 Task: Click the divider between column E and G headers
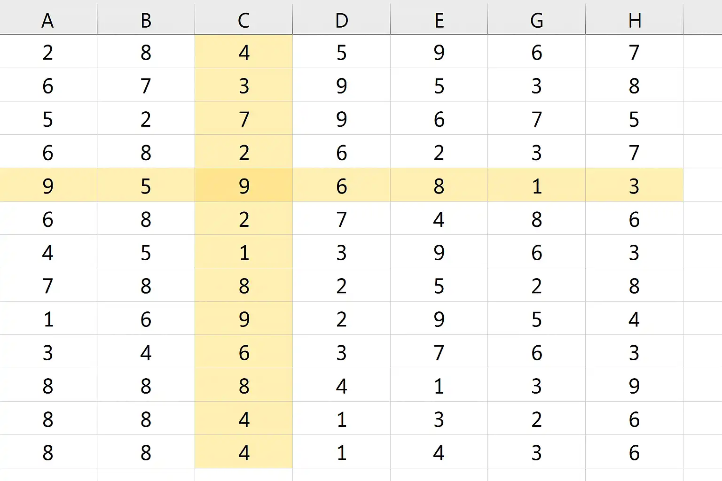pyautogui.click(x=488, y=21)
